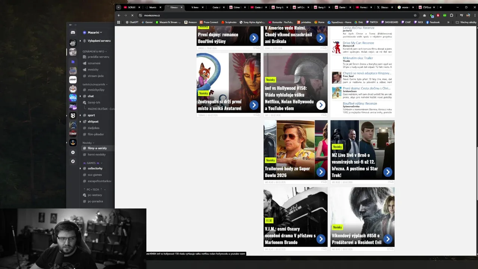Click Discord back arrow above server list
The height and width of the screenshot is (269, 478).
pos(70,25)
